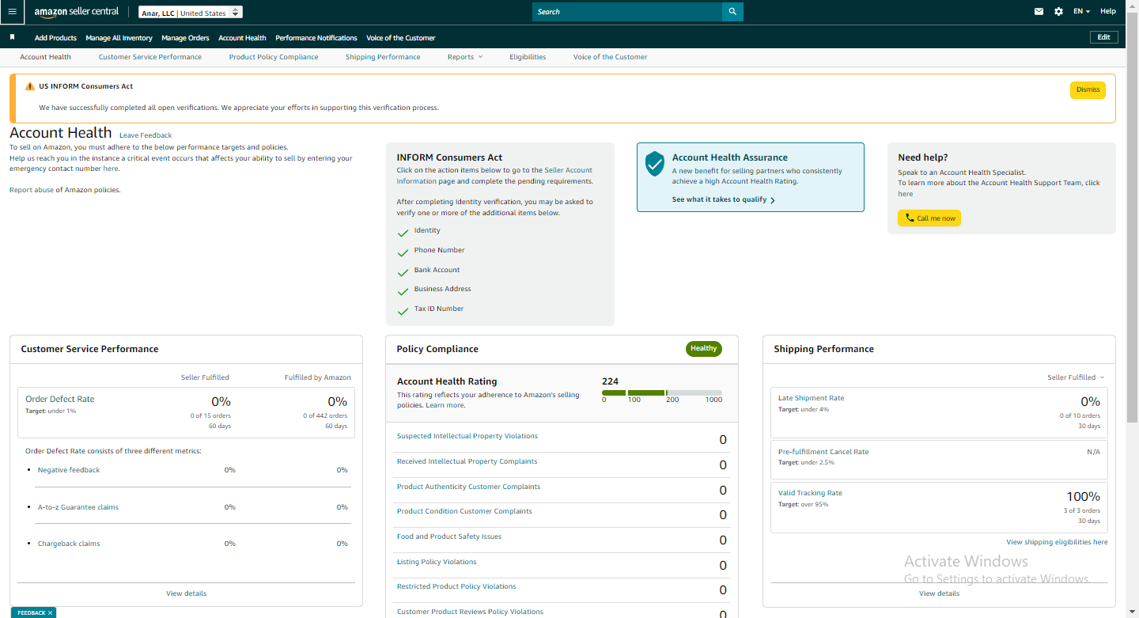
Task: Click the emergency contact 'here' link
Action: point(111,169)
